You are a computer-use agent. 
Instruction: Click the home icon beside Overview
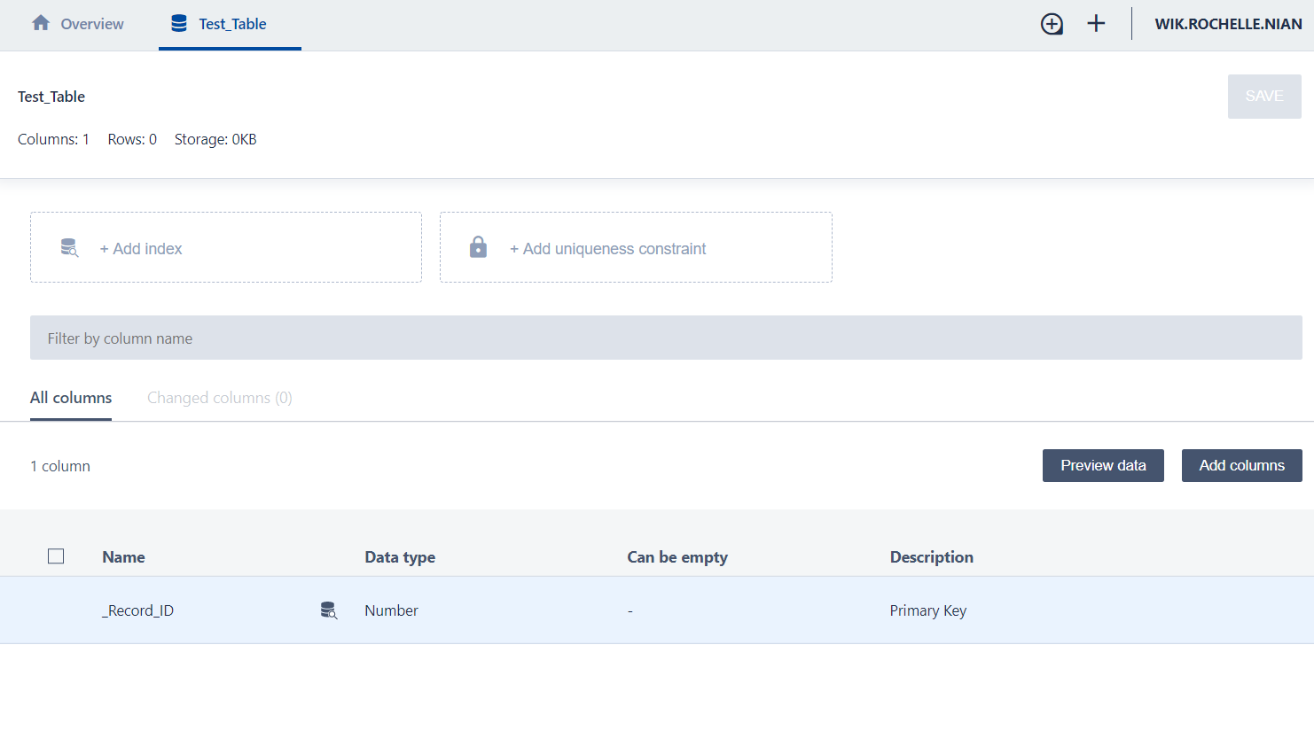tap(41, 23)
